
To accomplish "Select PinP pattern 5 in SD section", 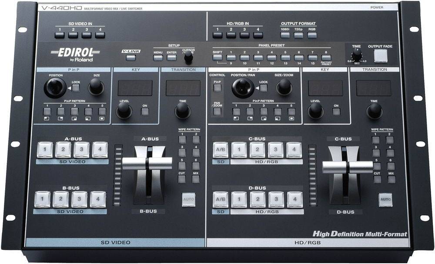I will coord(102,112).
